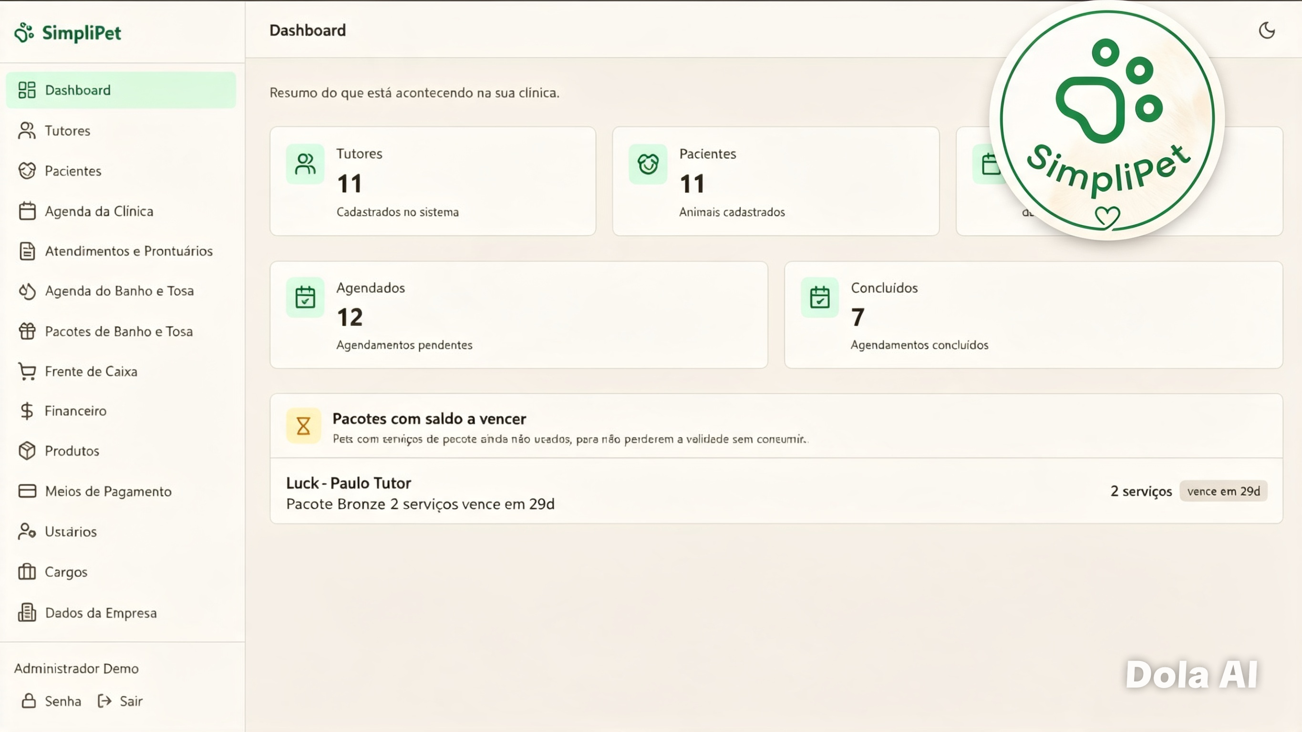Open the Cargos menu entry
The width and height of the screenshot is (1302, 732).
coord(121,572)
